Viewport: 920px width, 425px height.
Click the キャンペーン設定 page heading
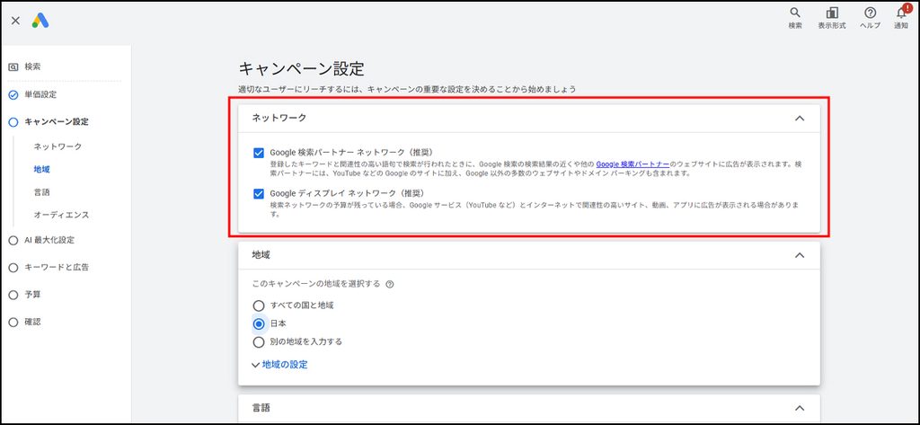(302, 68)
